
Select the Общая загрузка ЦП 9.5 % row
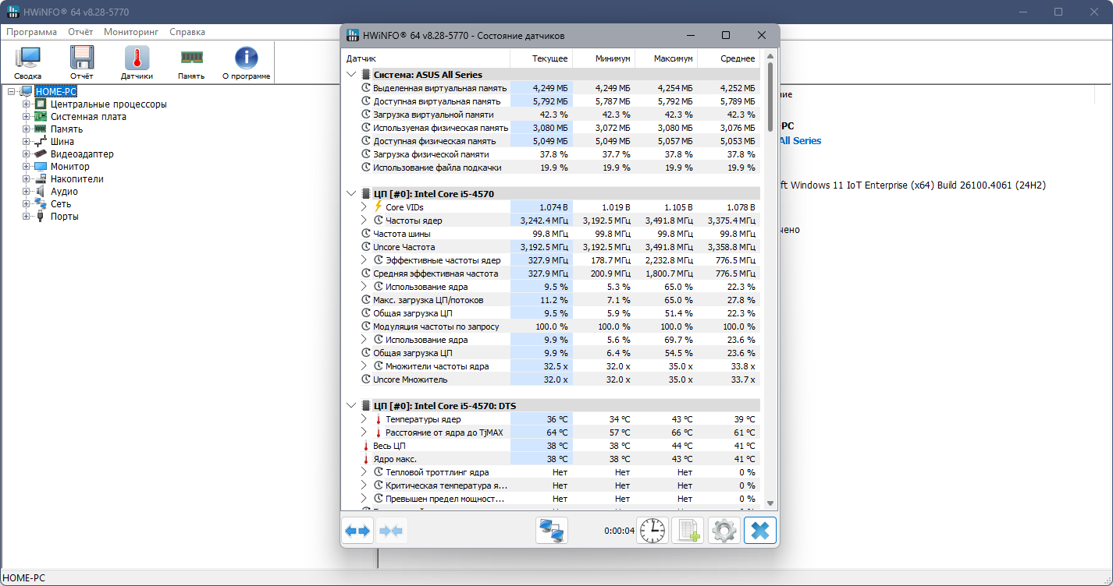pos(552,313)
